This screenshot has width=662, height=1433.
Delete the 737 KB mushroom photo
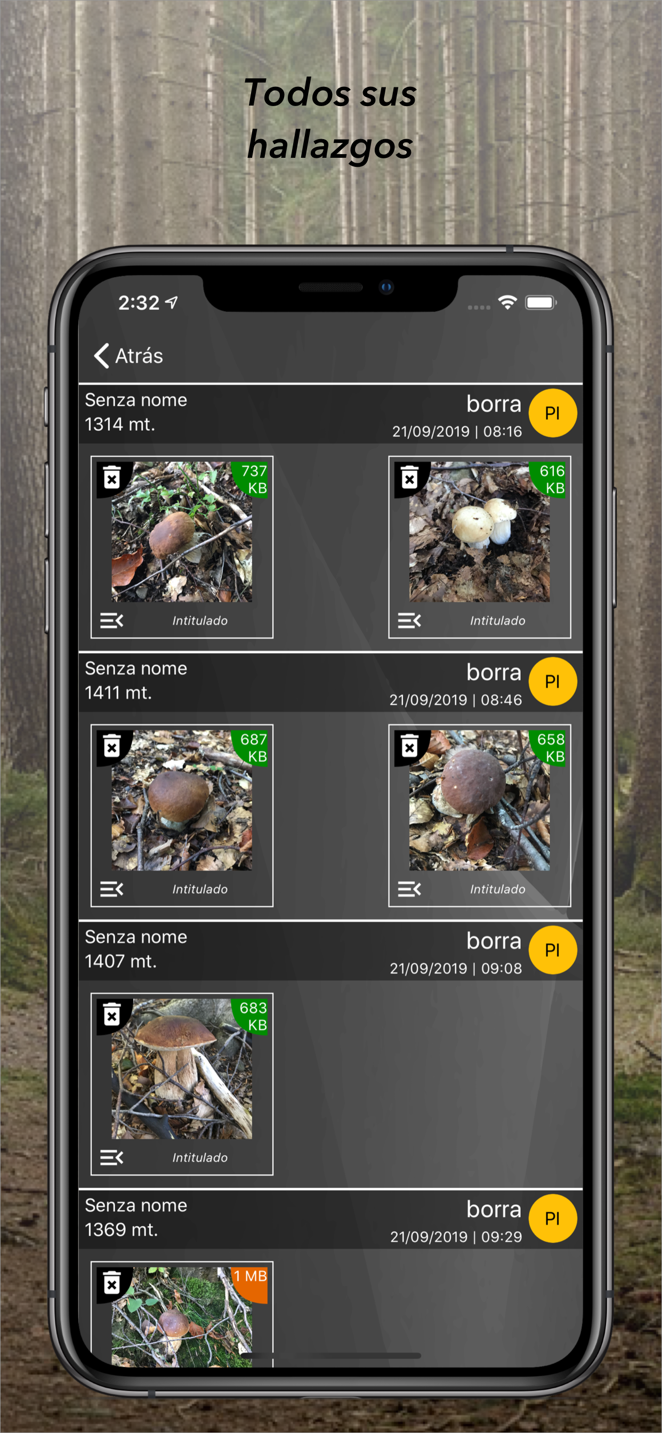[x=112, y=477]
